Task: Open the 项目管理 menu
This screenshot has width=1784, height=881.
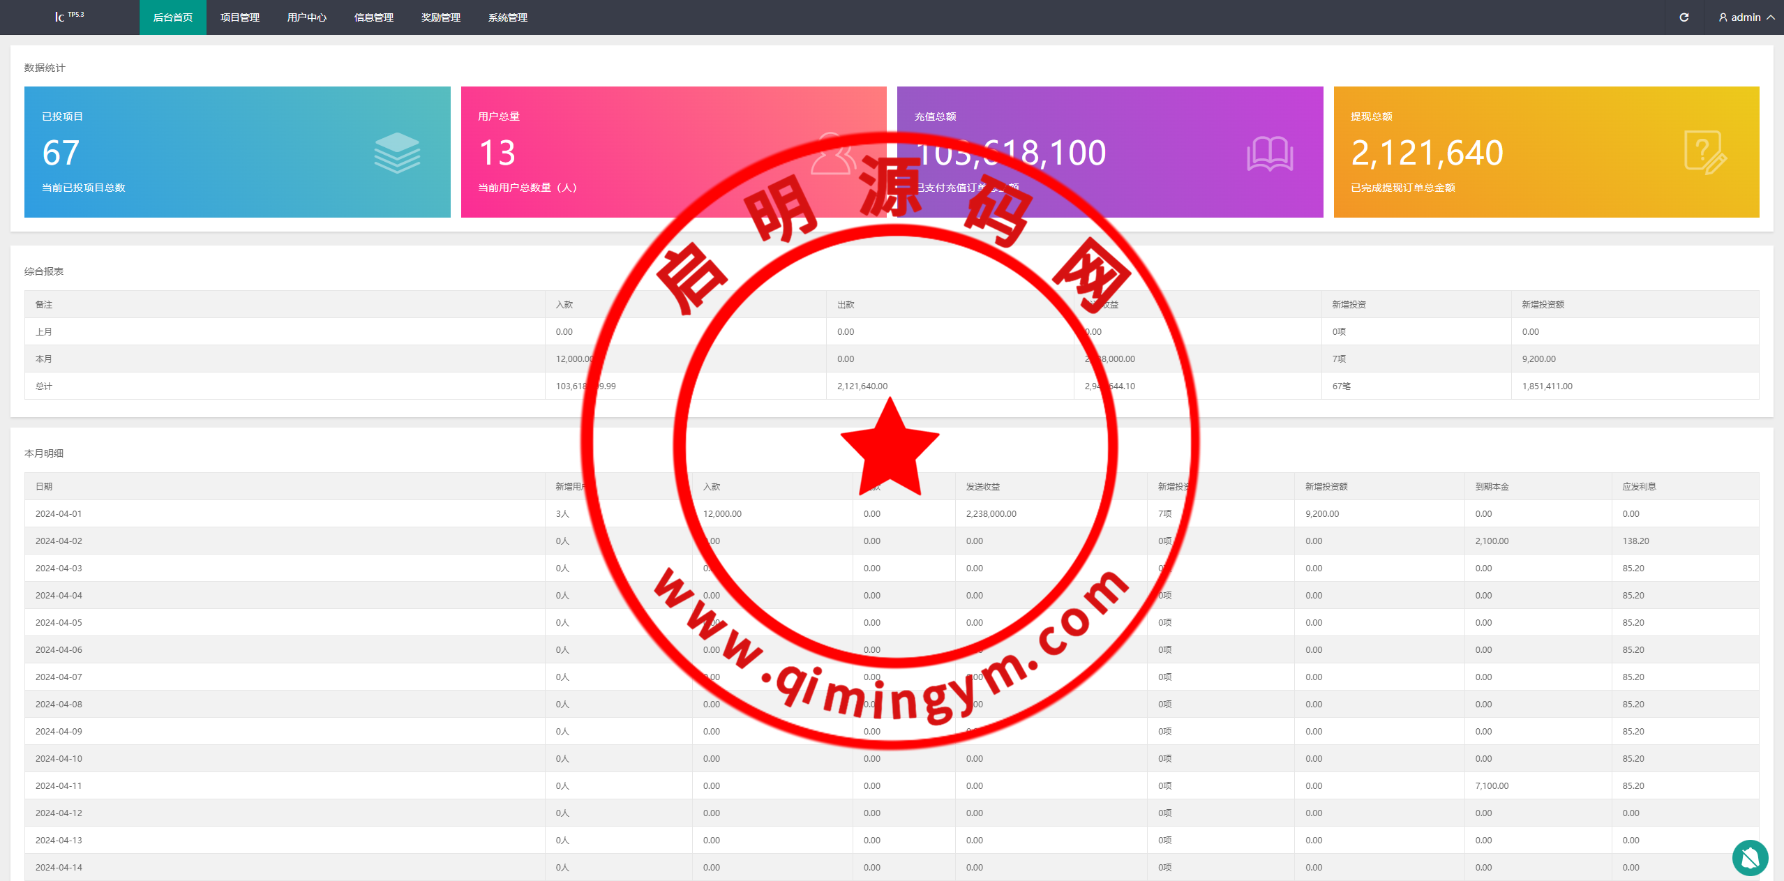Action: [x=239, y=17]
